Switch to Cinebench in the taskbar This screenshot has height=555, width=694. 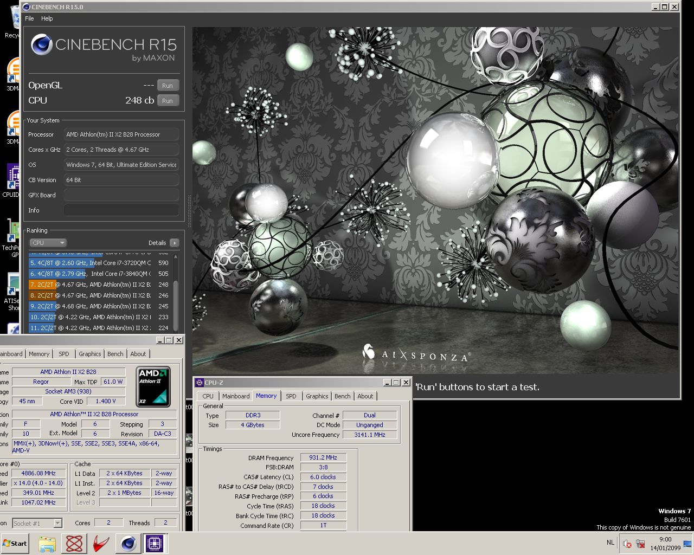tap(128, 544)
